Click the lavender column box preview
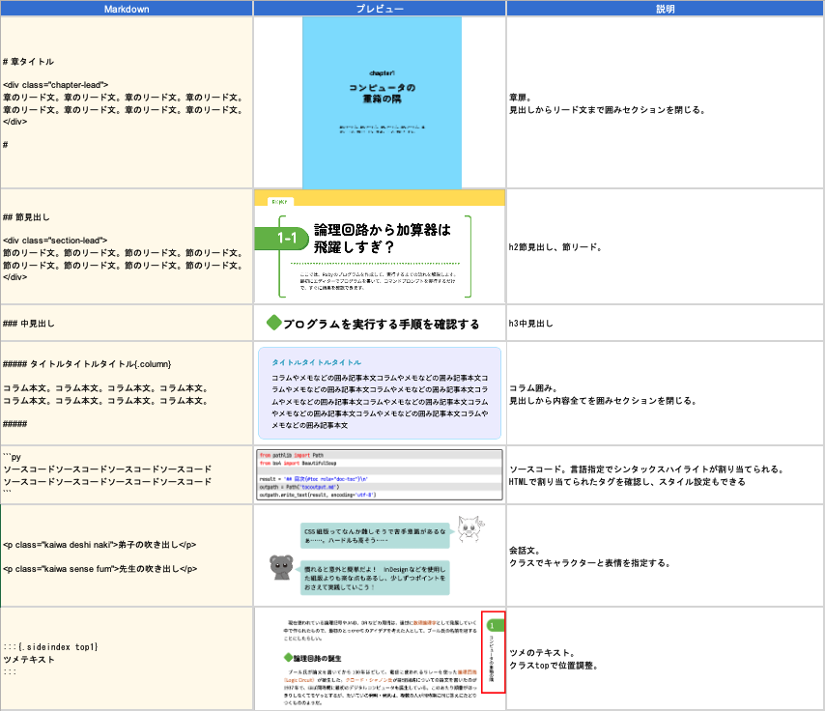The width and height of the screenshot is (825, 711). [379, 394]
